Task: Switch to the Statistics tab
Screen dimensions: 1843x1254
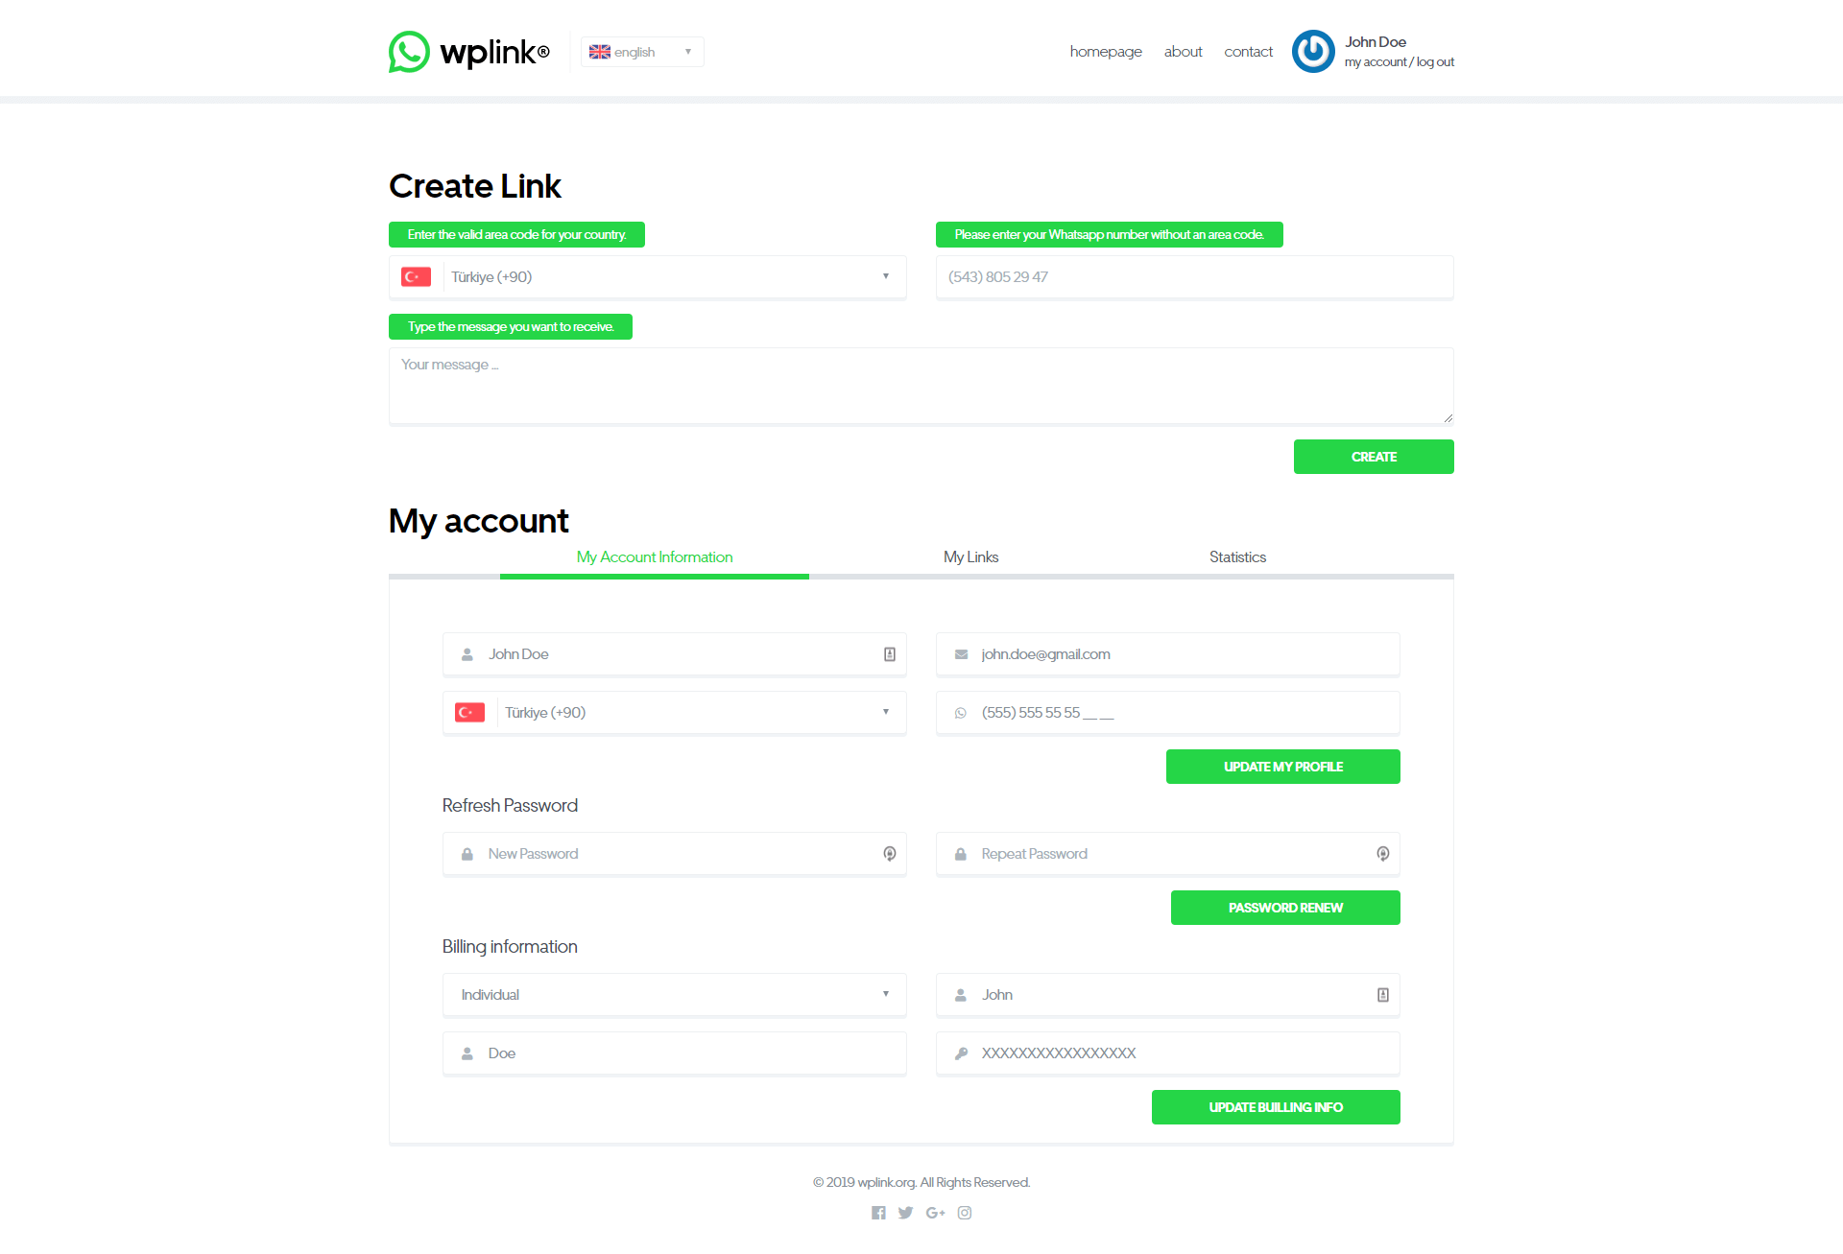Action: pos(1237,557)
